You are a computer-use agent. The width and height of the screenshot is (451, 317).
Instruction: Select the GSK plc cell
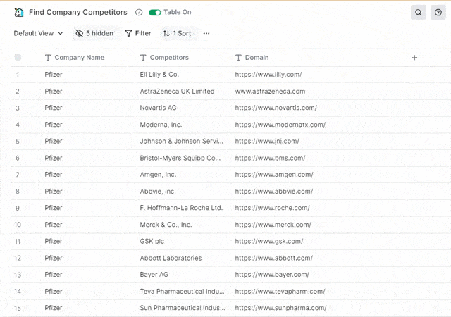click(152, 242)
